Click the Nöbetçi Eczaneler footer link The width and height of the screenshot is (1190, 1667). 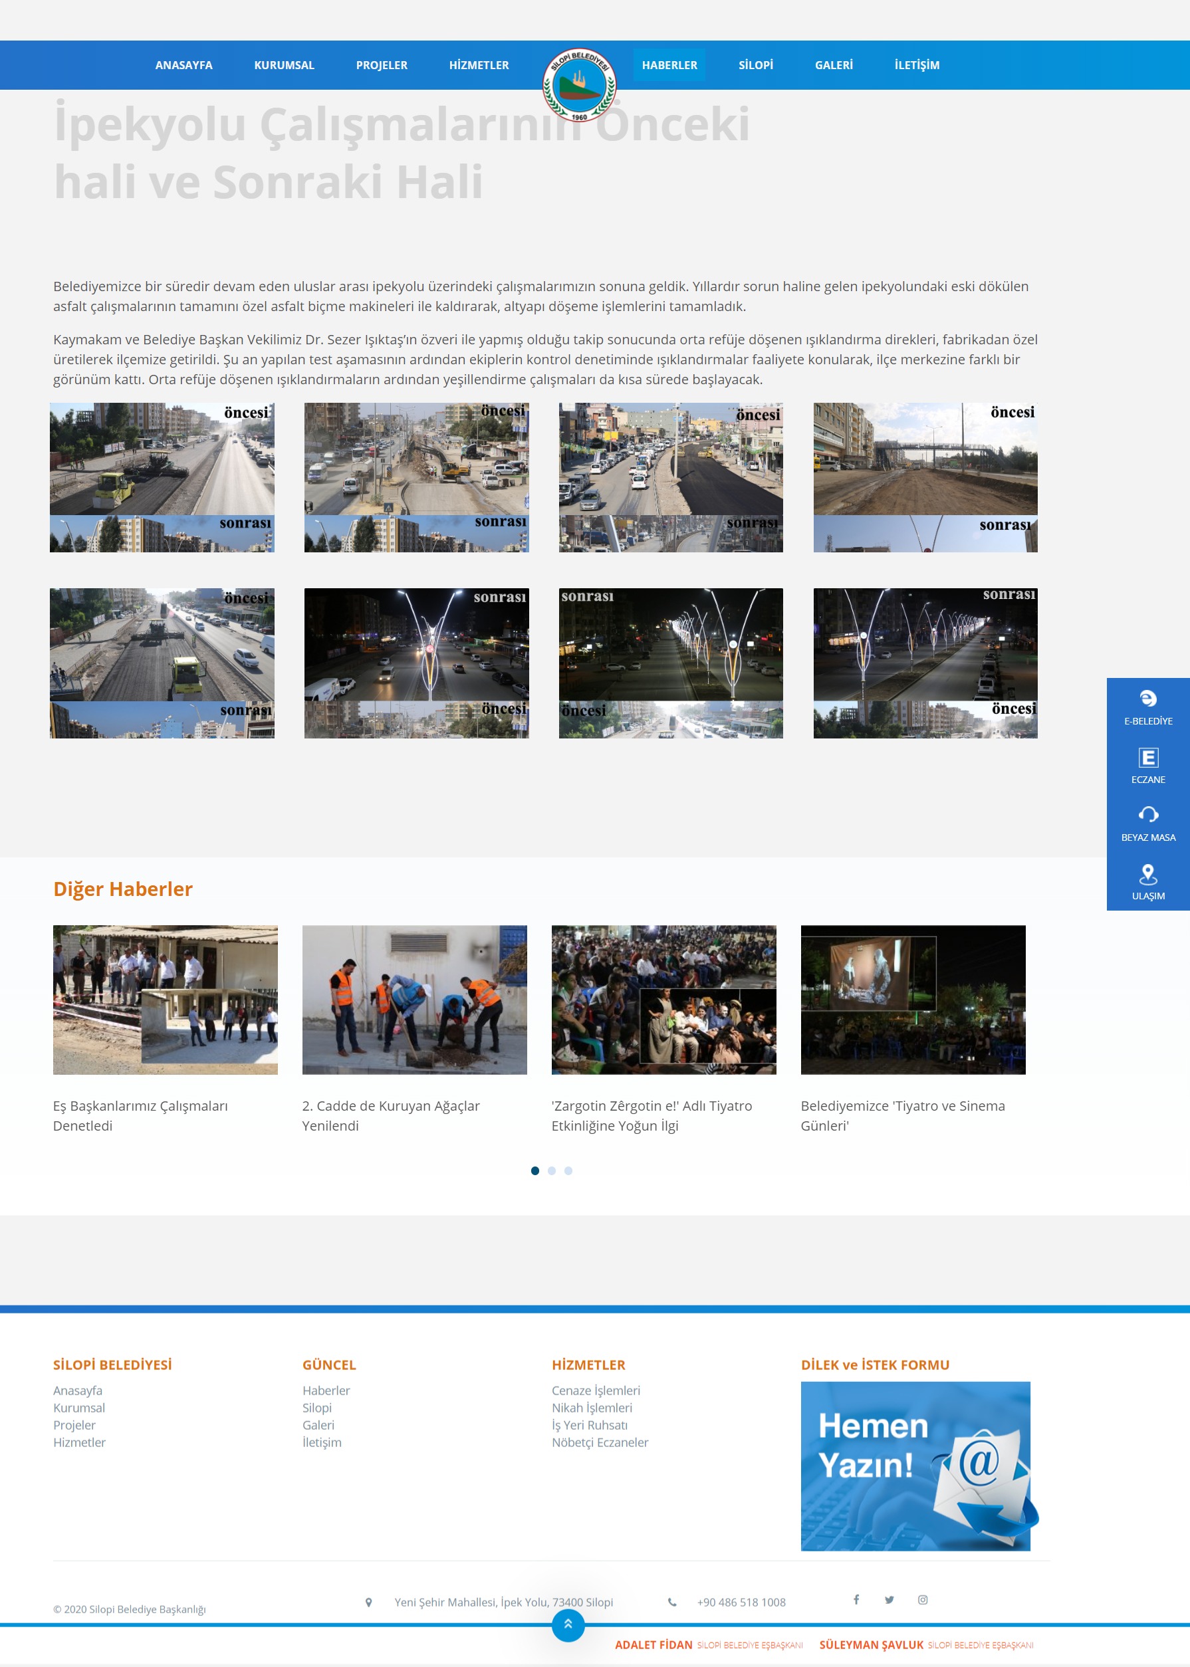click(x=600, y=1442)
